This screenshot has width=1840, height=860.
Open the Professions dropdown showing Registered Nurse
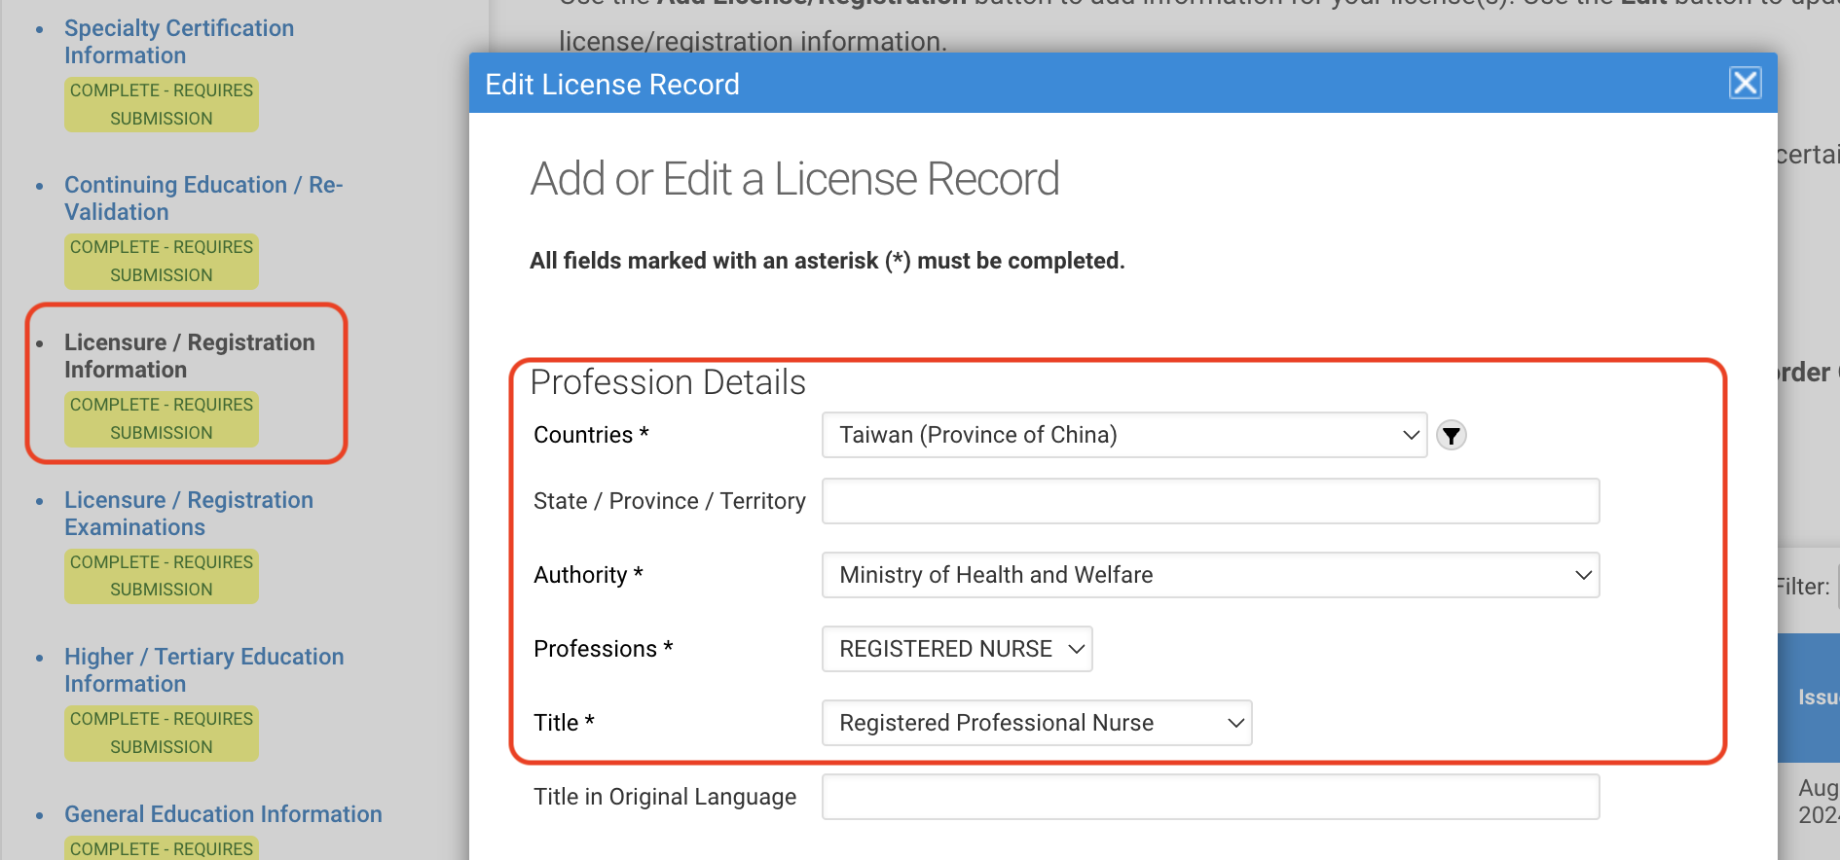(956, 649)
